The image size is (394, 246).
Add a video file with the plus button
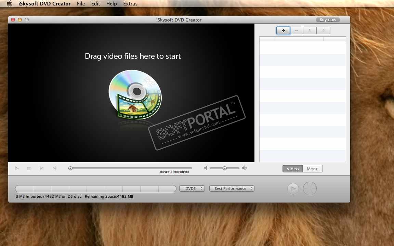pyautogui.click(x=283, y=30)
